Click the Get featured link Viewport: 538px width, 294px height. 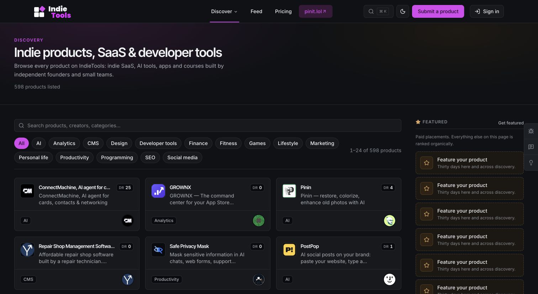[511, 123]
